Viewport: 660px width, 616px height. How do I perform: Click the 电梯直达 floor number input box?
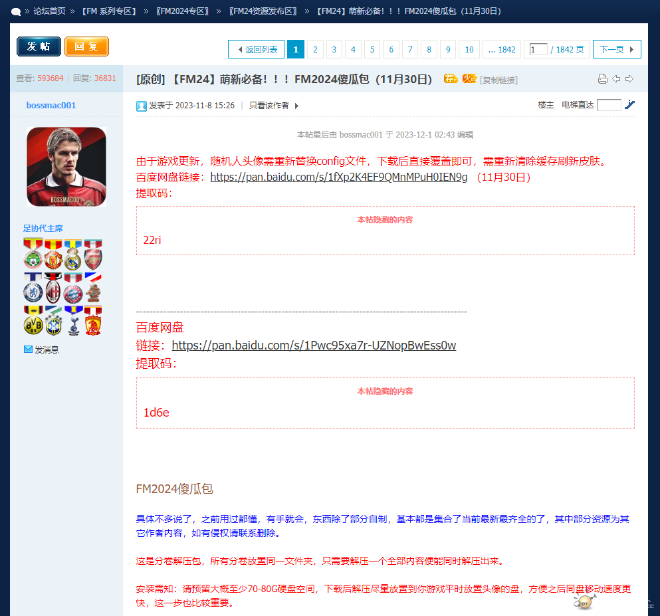[608, 105]
